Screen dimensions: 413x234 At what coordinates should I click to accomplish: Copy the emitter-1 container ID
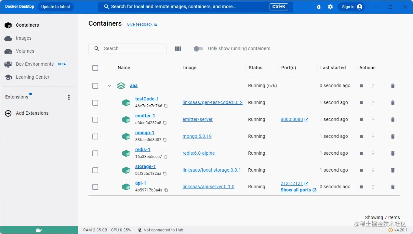pos(165,123)
